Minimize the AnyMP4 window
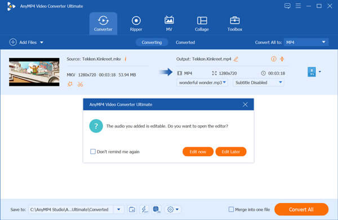 pos(309,6)
